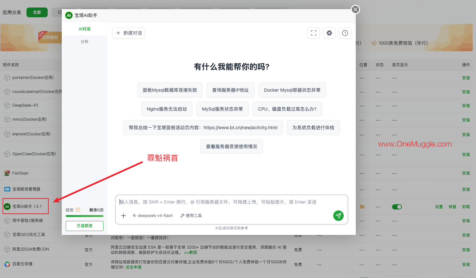Click the OpenClaw(Docker应用) package icon

[7, 154]
